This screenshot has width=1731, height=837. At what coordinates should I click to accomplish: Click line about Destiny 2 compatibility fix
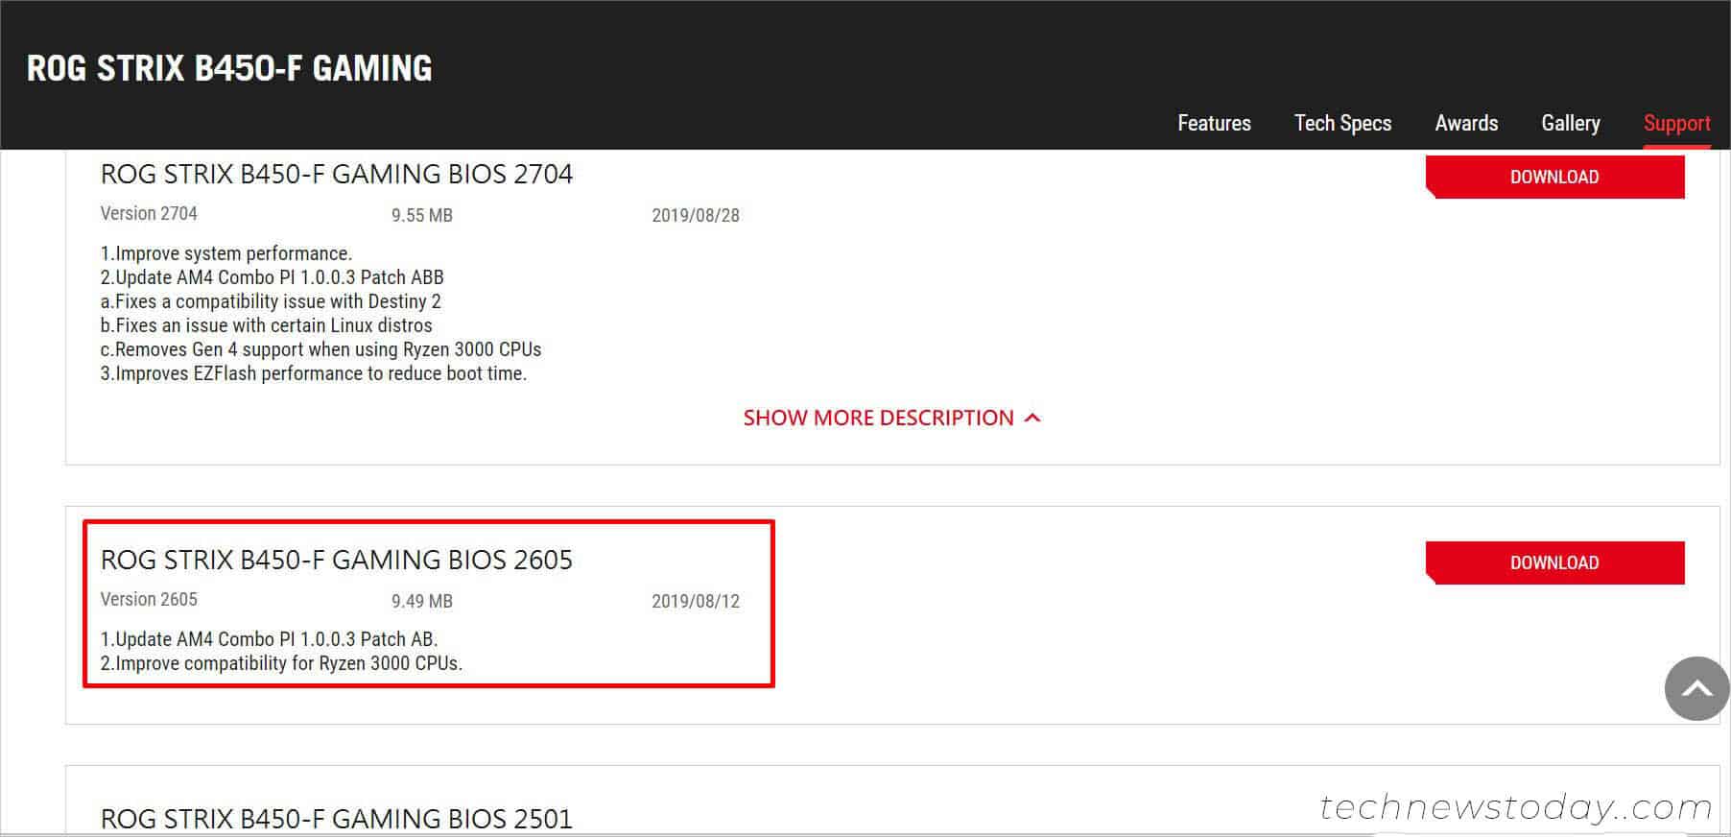[271, 301]
